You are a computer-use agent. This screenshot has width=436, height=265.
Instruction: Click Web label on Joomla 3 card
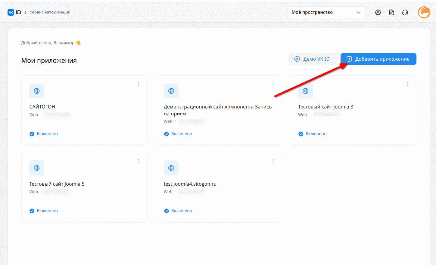point(302,115)
